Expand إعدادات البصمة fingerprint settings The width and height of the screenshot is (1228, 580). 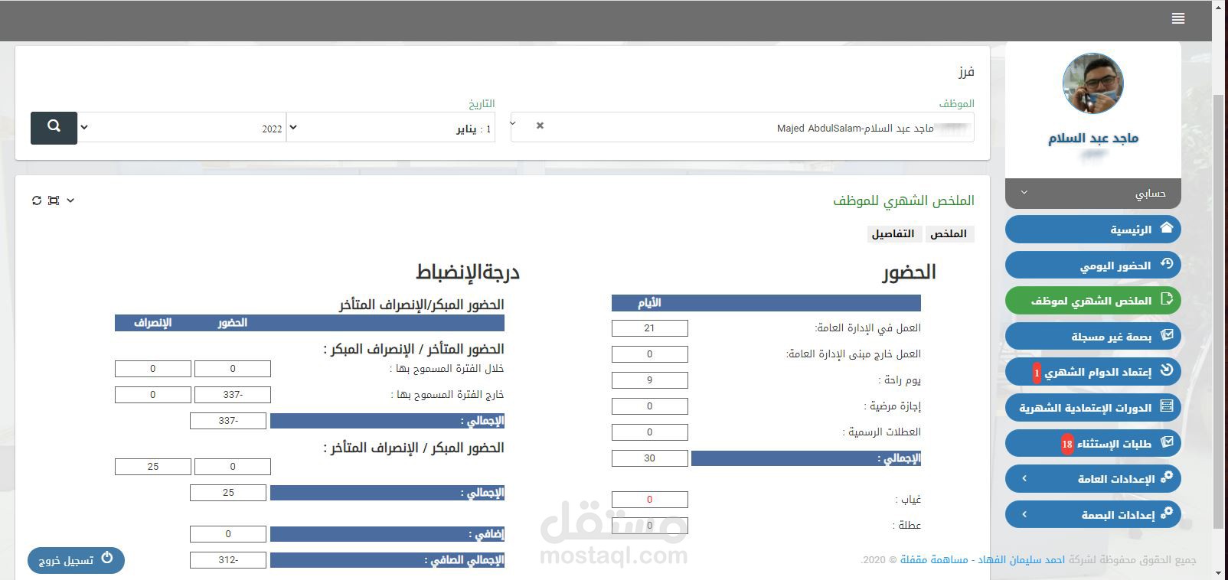(1092, 514)
